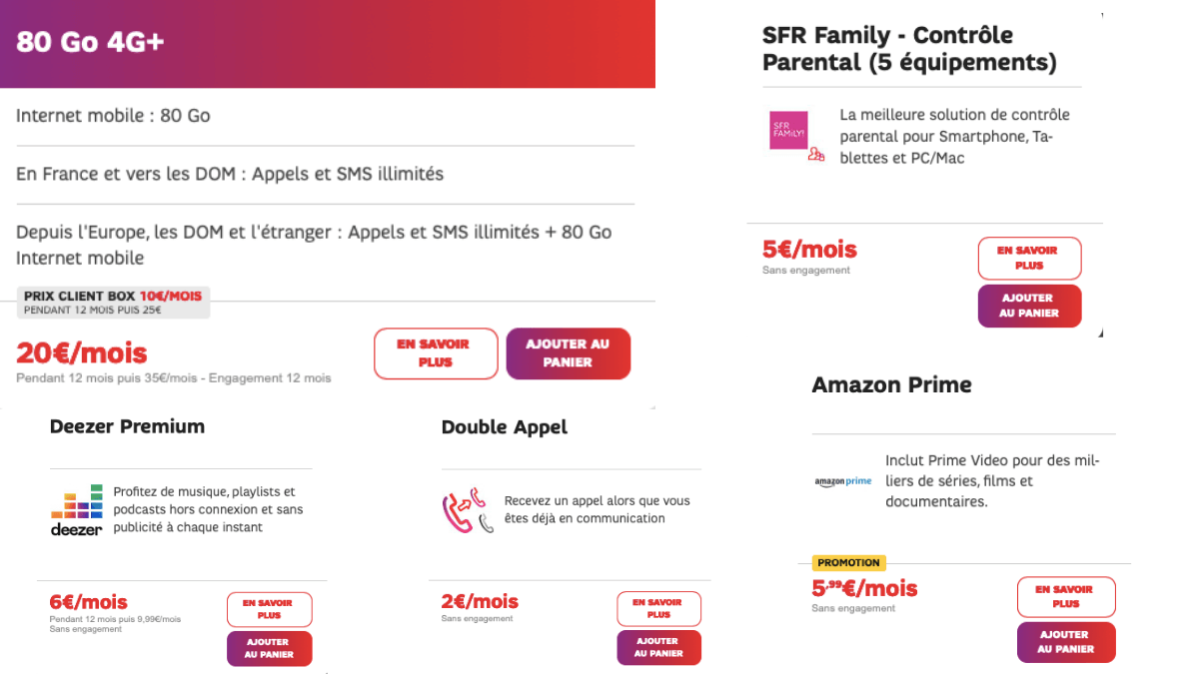Add Deezer Premium to the cart
The width and height of the screenshot is (1199, 674).
(270, 649)
